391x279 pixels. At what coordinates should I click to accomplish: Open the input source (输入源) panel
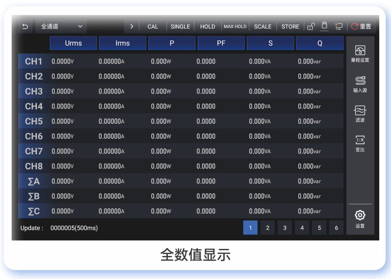click(360, 84)
